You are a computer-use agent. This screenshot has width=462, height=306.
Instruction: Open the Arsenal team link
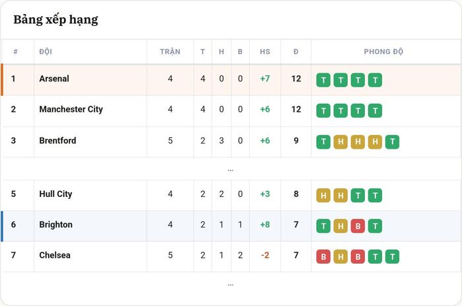[x=54, y=79]
